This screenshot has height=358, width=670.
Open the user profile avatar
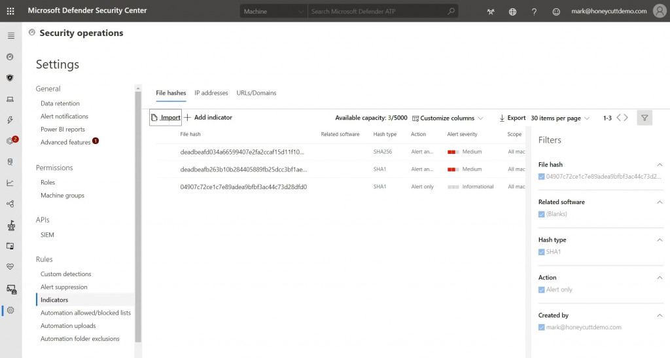point(660,11)
